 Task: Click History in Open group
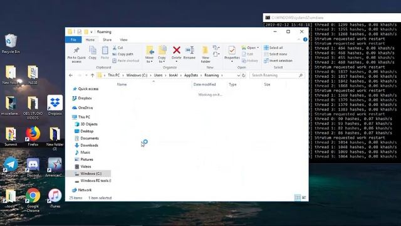(250, 61)
